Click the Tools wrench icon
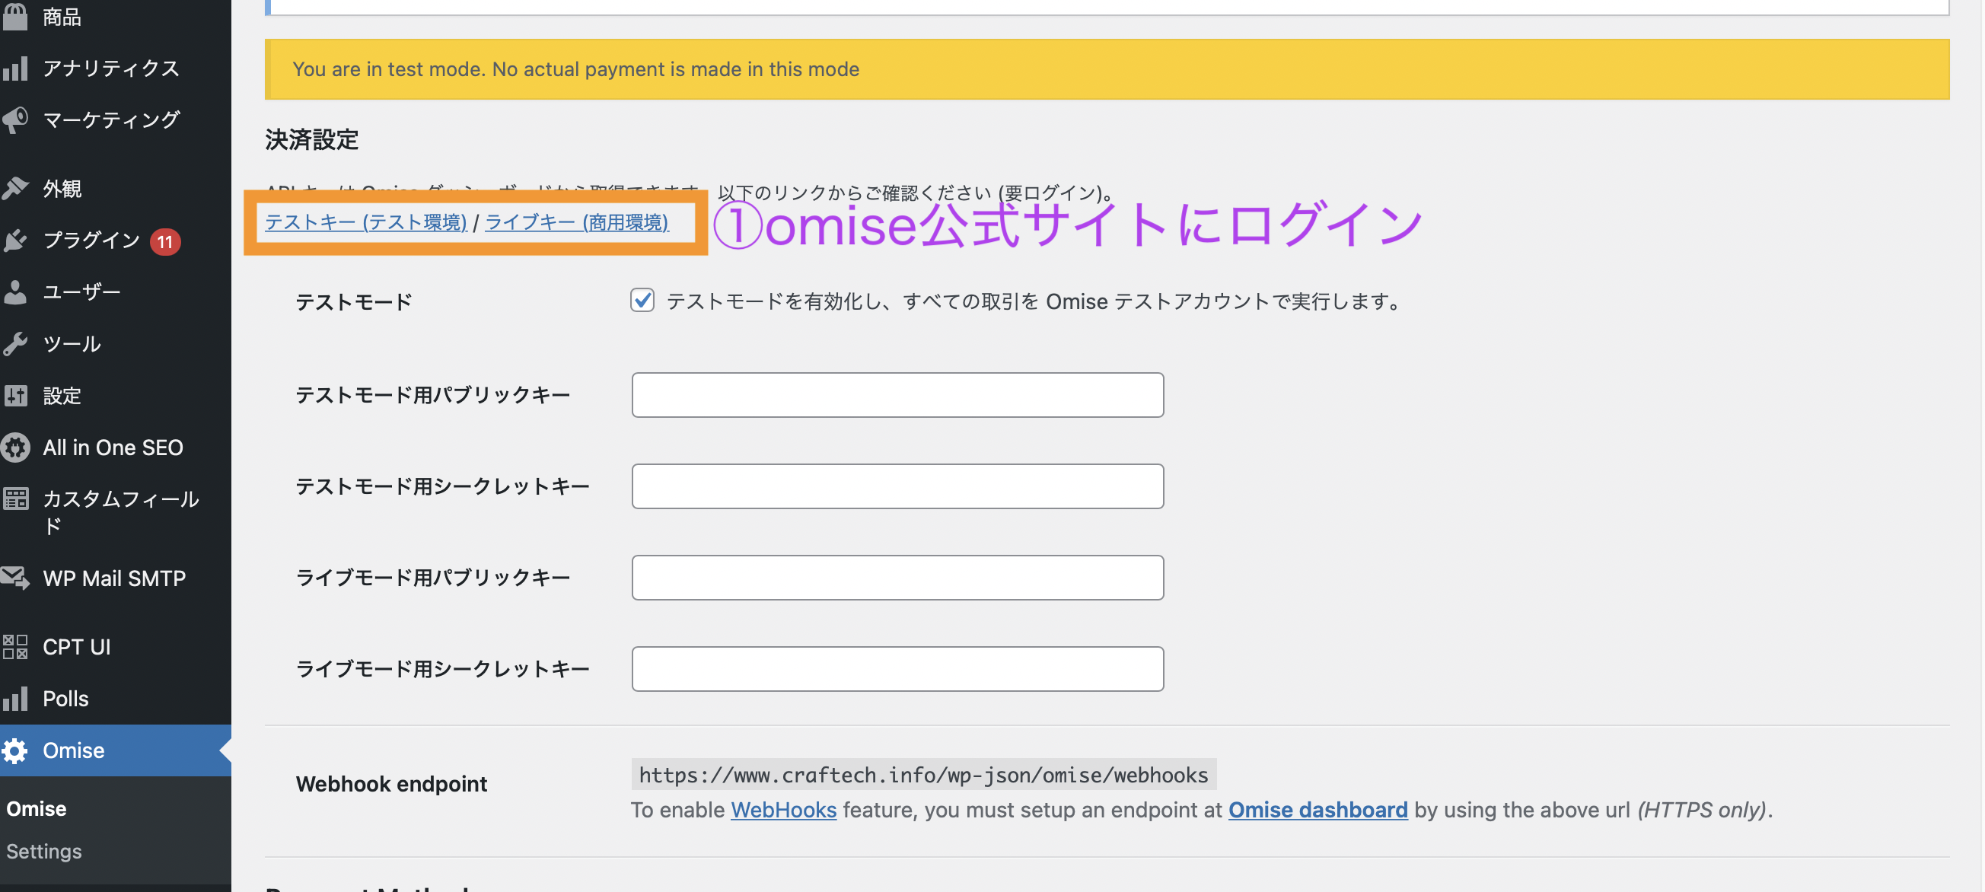Viewport: 1985px width, 892px height. coord(15,343)
